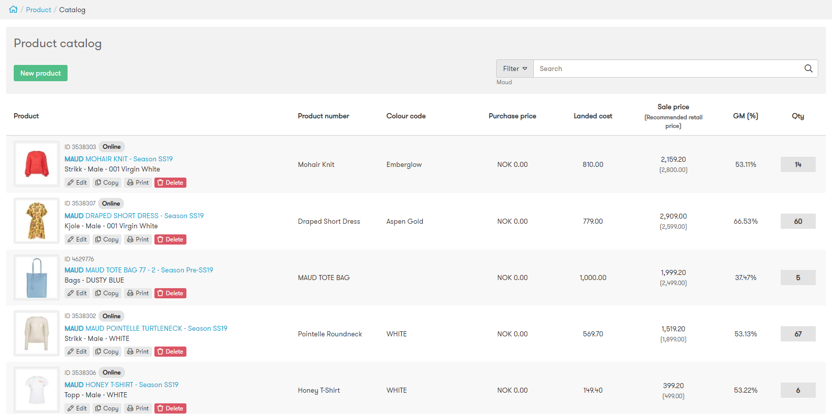Click the 1,000.00 landed cost value
This screenshot has height=414, width=832.
(593, 278)
